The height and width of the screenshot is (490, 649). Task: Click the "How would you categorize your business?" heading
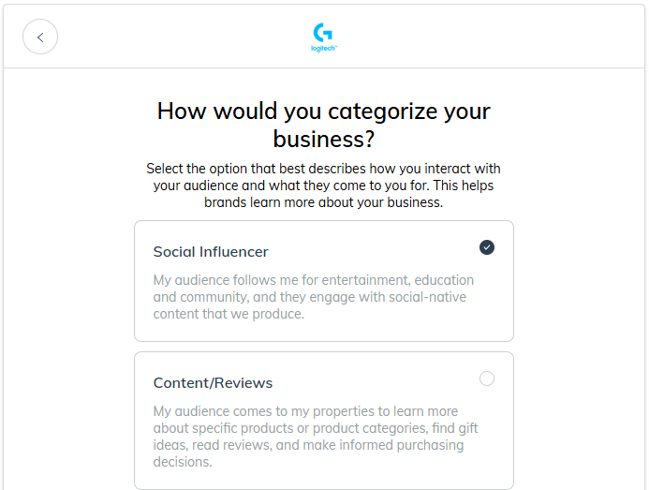tap(323, 125)
